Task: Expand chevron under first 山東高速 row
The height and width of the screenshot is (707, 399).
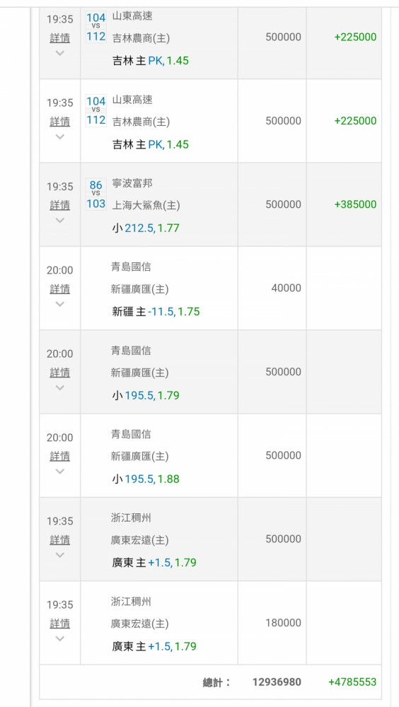Action: [x=60, y=53]
